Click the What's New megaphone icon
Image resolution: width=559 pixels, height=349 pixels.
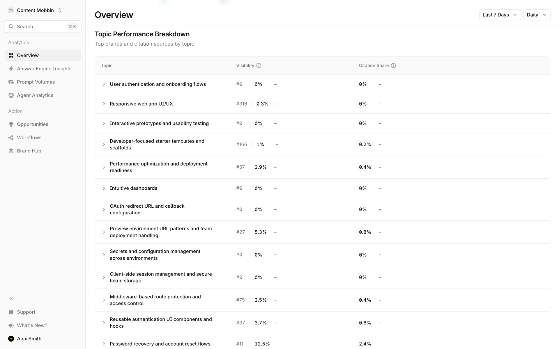(11, 325)
